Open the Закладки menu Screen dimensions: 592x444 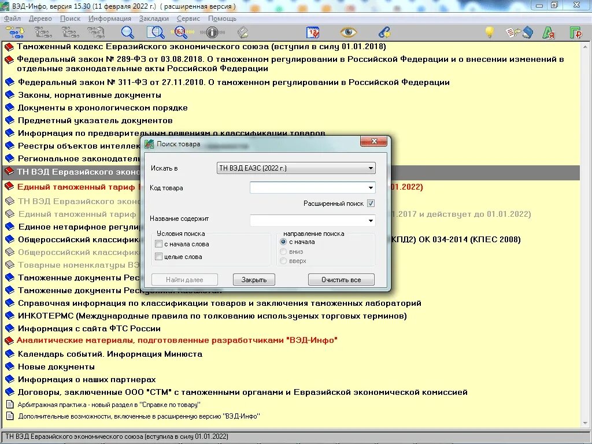[x=154, y=18]
